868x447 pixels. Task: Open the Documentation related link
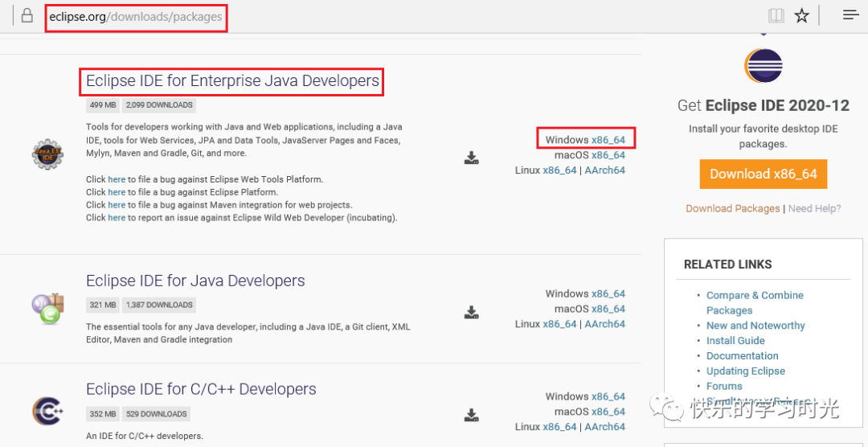point(743,355)
